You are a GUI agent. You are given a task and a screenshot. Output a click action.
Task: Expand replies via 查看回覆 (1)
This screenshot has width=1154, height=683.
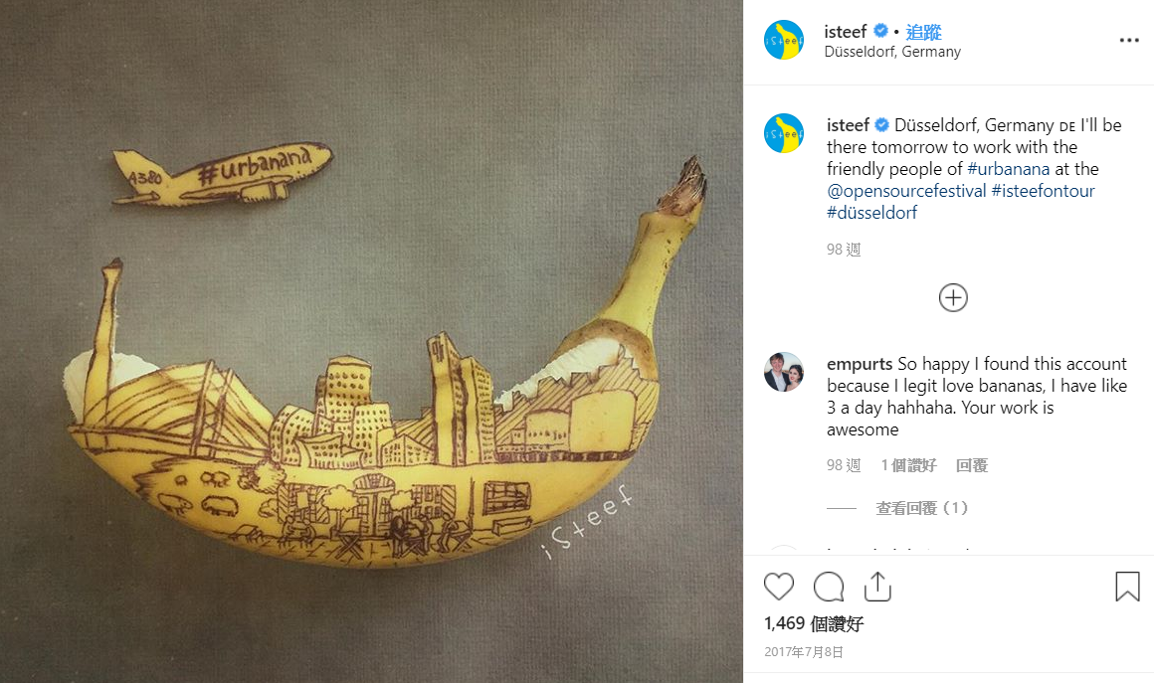pyautogui.click(x=921, y=508)
